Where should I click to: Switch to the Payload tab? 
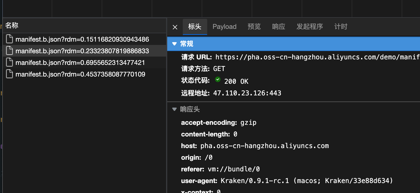point(224,26)
